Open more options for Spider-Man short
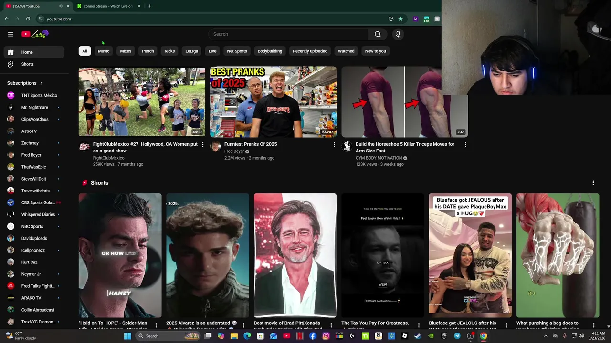 (x=156, y=325)
